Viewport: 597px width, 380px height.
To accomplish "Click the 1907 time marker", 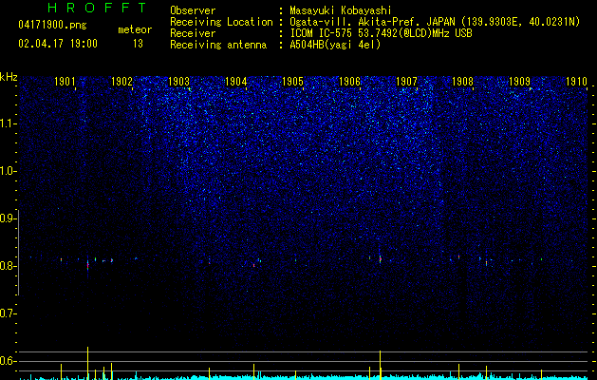I will [x=406, y=82].
